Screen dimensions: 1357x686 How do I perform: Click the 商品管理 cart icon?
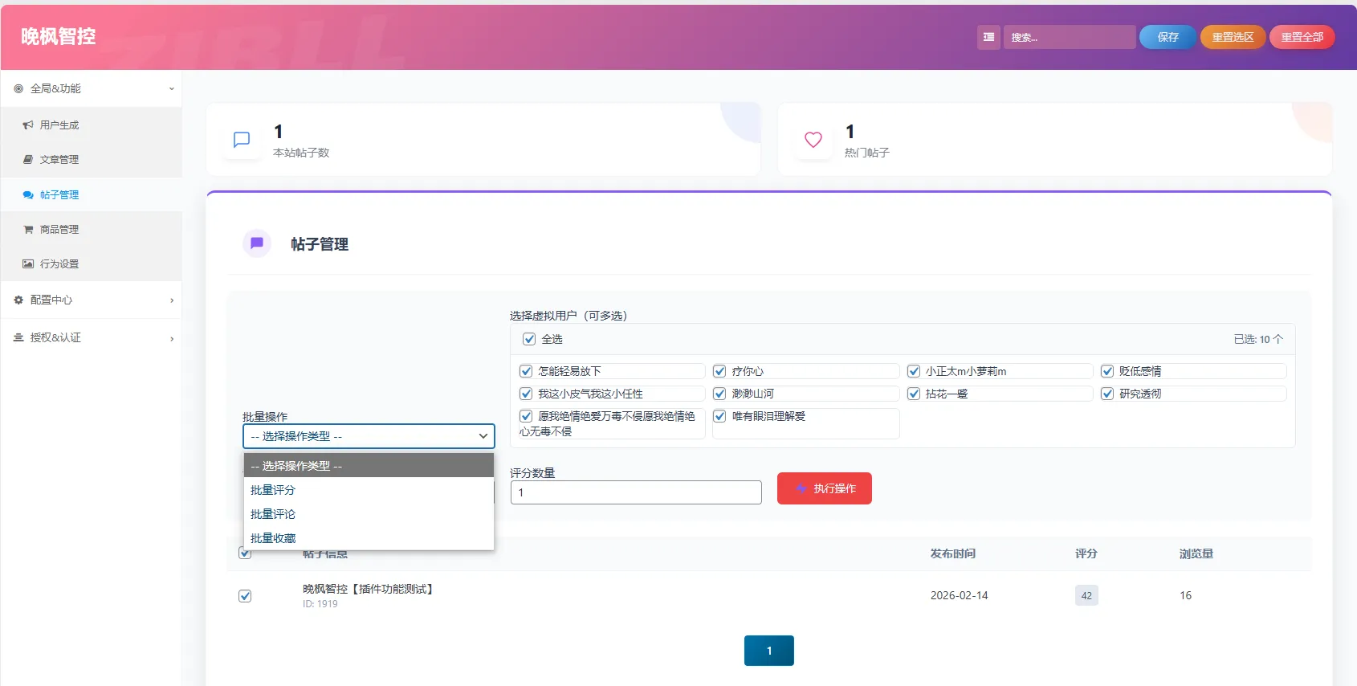28,230
